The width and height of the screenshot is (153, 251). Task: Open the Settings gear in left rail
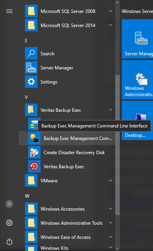click(x=9, y=223)
